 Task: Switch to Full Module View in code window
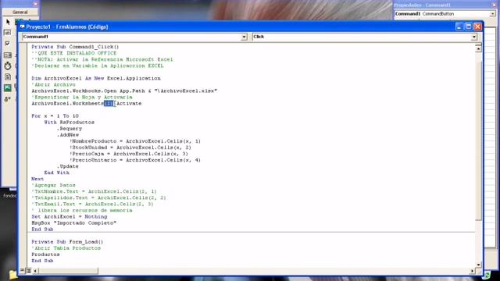point(28,271)
